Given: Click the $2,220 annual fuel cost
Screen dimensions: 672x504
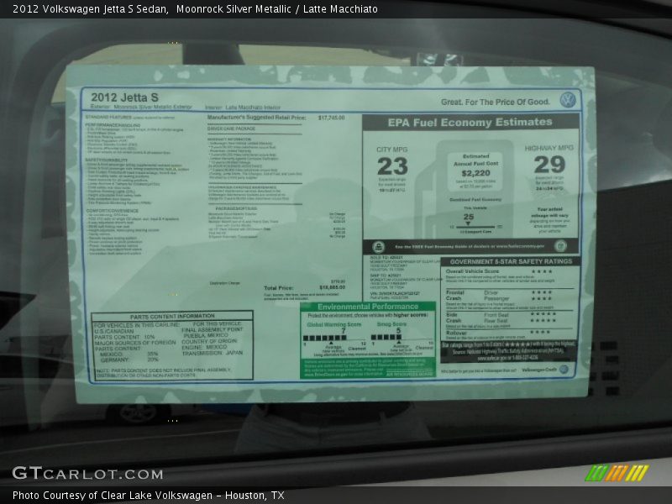Looking at the screenshot, I should pyautogui.click(x=476, y=173).
